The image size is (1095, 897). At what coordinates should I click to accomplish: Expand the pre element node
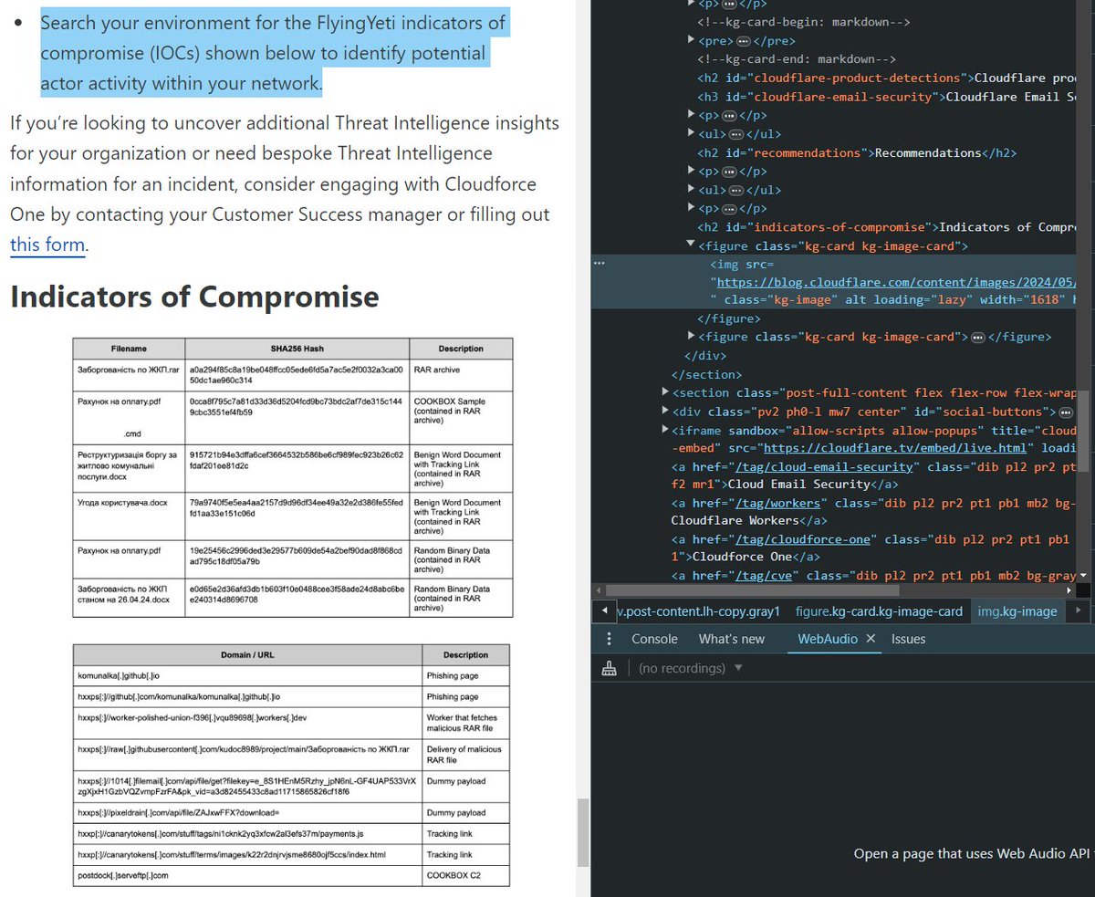[691, 41]
